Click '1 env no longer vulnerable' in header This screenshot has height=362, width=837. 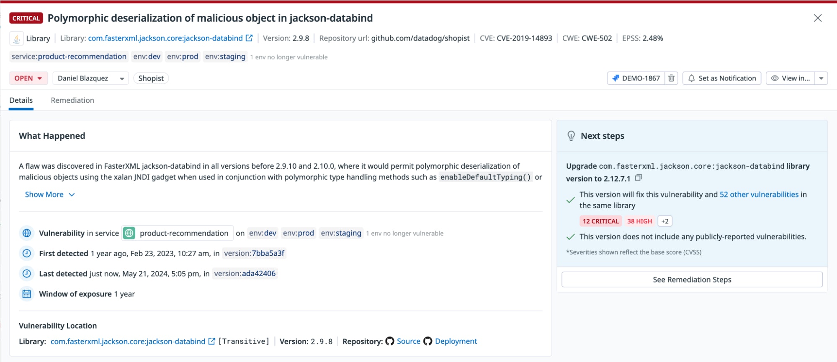coord(289,57)
